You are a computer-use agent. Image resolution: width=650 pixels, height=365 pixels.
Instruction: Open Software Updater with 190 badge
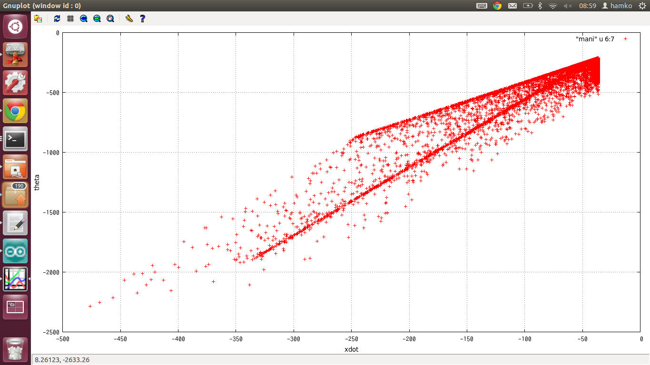pyautogui.click(x=15, y=195)
